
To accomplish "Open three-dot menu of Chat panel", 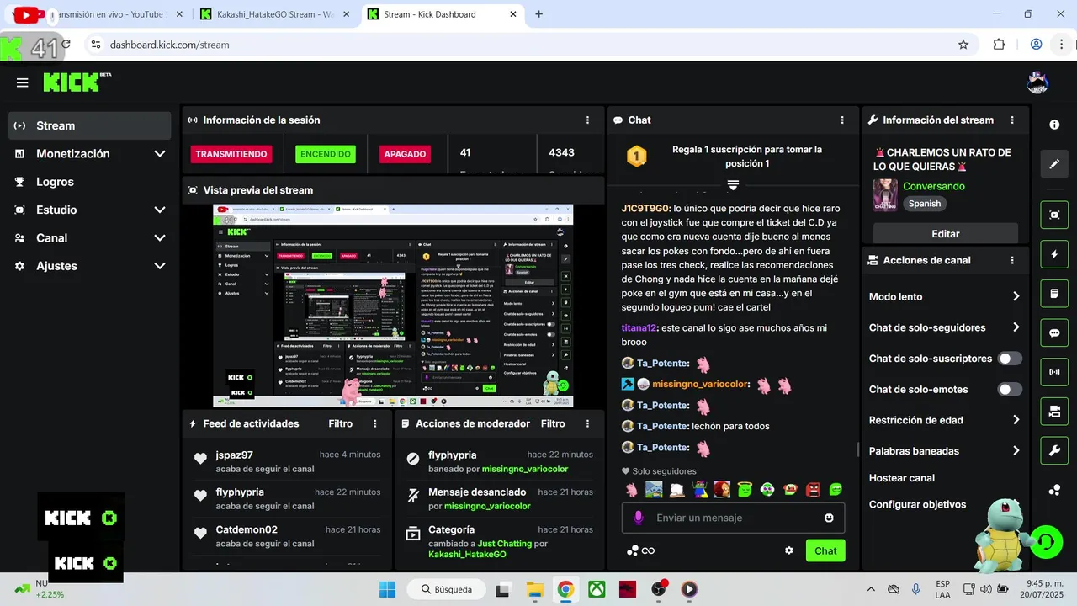I will coord(842,120).
